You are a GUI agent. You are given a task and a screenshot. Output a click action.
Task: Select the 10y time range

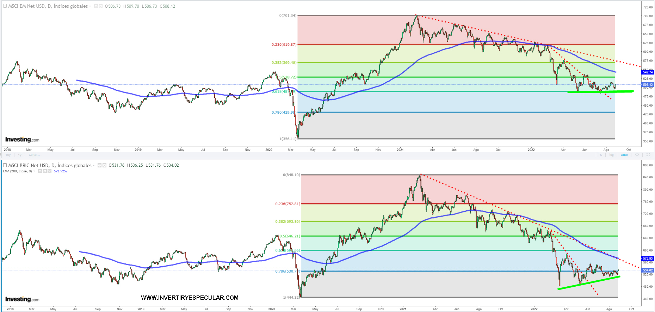pos(8,155)
